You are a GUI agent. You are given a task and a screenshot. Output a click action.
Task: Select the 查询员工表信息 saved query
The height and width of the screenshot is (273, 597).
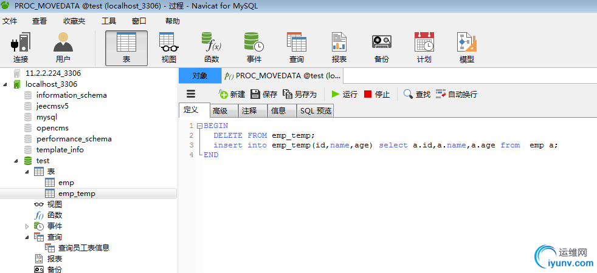point(84,248)
